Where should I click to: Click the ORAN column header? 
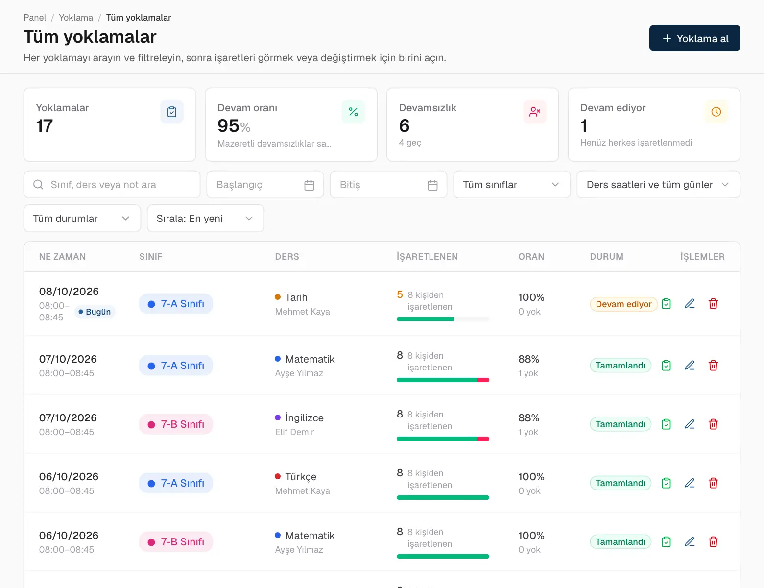tap(531, 257)
